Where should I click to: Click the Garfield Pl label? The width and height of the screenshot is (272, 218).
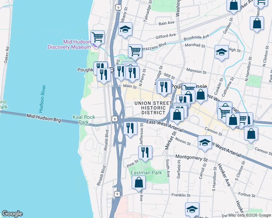point(179,169)
